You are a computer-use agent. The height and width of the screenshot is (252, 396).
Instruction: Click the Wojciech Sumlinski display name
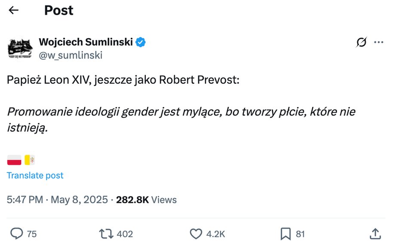click(86, 42)
